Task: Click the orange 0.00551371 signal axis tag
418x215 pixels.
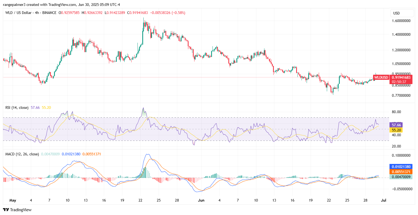Action: 401,172
